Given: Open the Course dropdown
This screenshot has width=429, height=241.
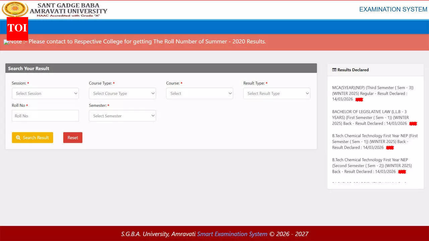Looking at the screenshot, I should click(199, 93).
